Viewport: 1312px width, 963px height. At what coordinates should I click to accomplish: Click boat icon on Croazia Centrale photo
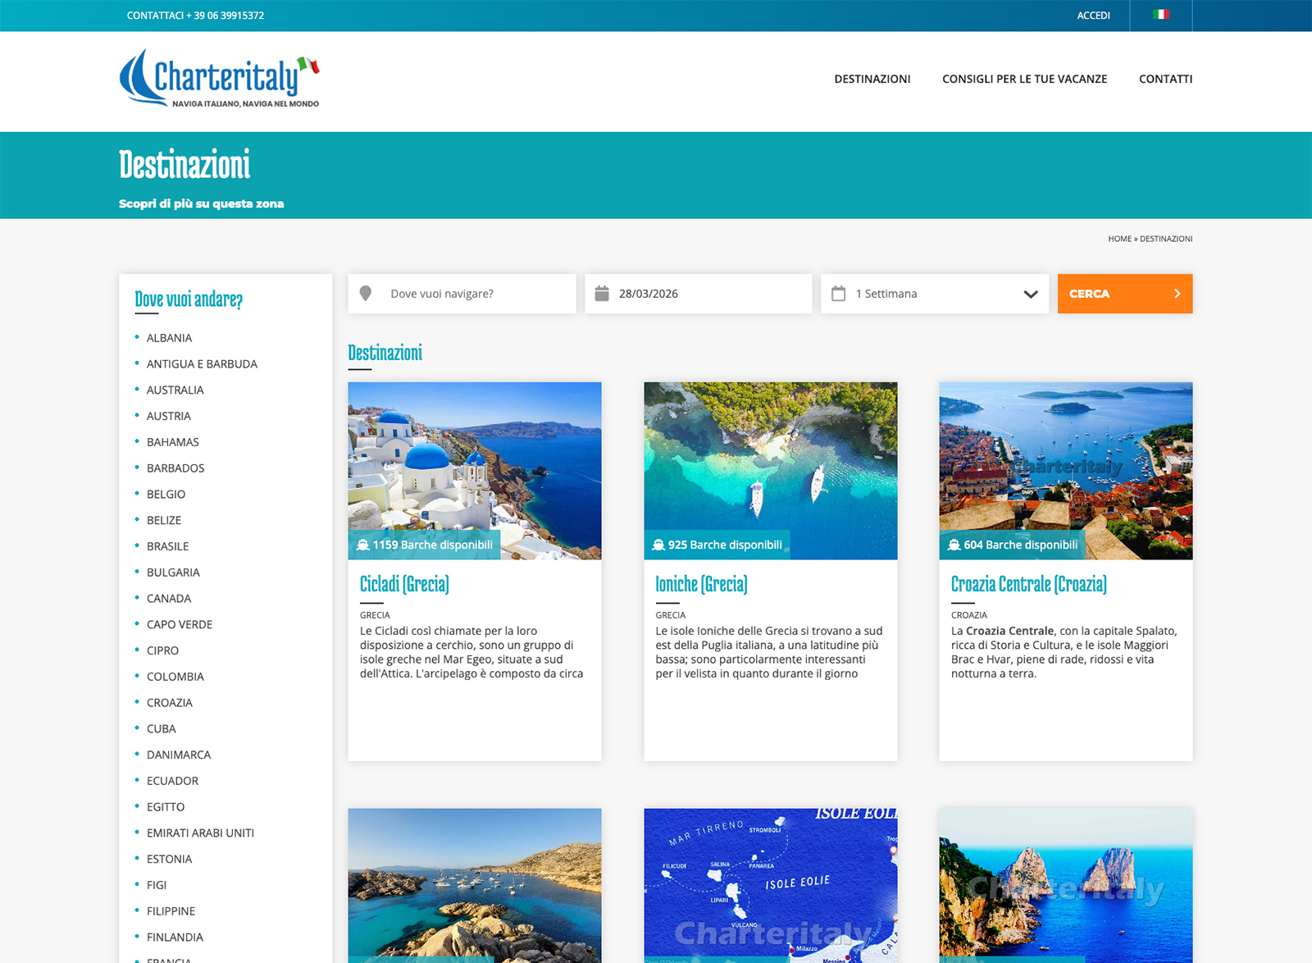pos(954,545)
